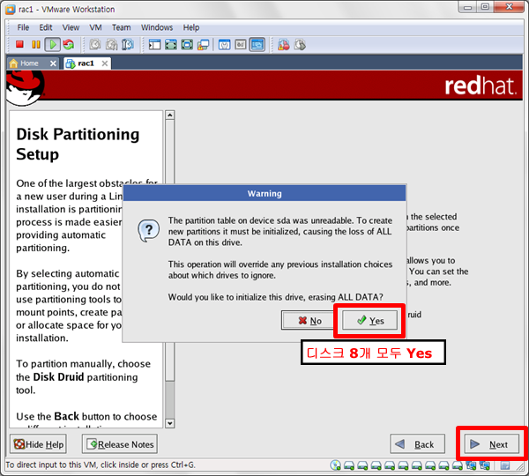Reset the VM with the red-green circular arrows icon
Image resolution: width=529 pixels, height=476 pixels.
(69, 44)
